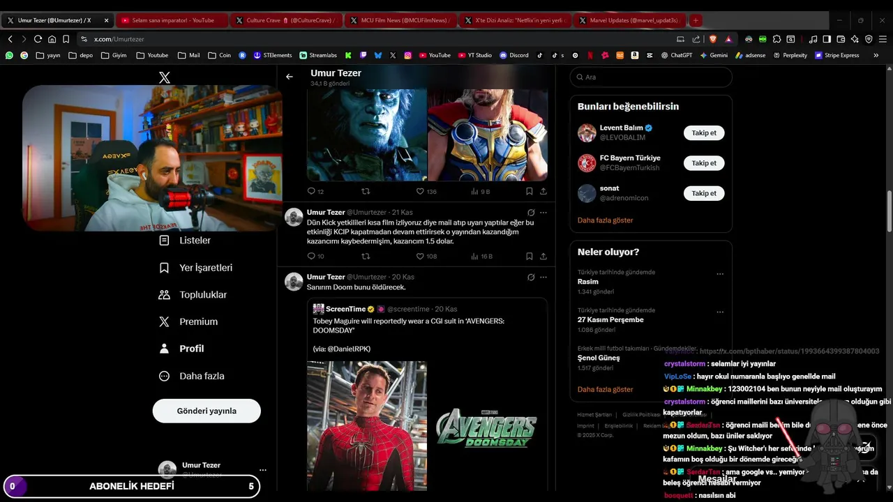Follow Levent Balım with Takip et
The height and width of the screenshot is (502, 893).
pos(704,132)
